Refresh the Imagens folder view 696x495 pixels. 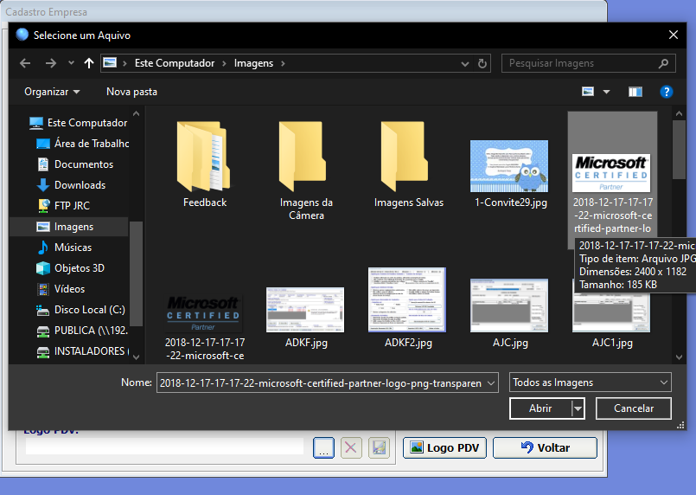[x=482, y=63]
